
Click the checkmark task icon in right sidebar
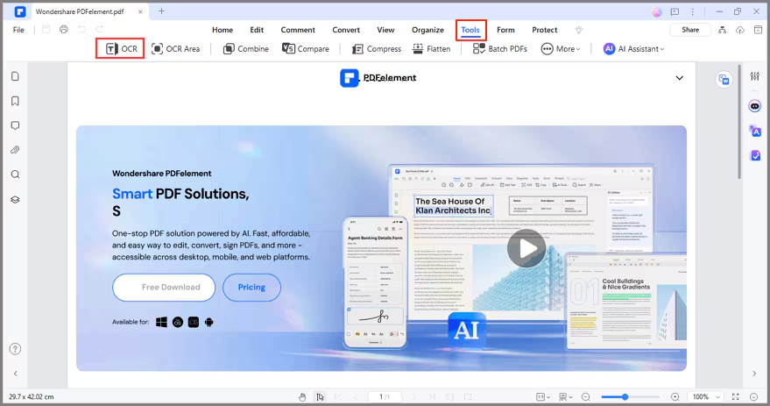click(755, 155)
